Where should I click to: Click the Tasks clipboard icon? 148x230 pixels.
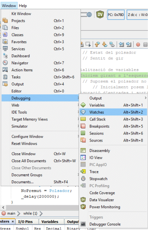(x=5, y=77)
